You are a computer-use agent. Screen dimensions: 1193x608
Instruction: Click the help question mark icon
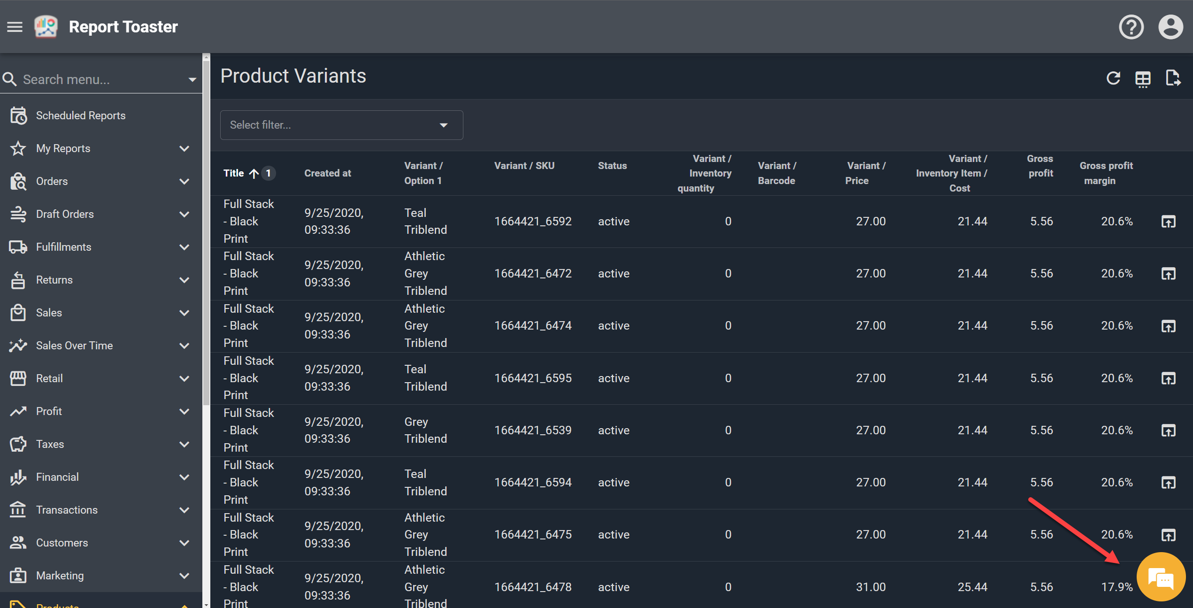point(1131,27)
